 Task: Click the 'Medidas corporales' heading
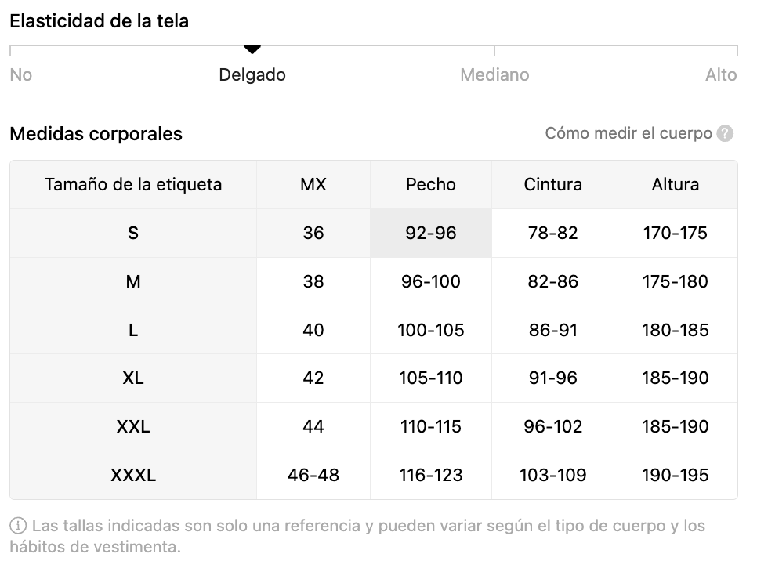[x=96, y=134]
